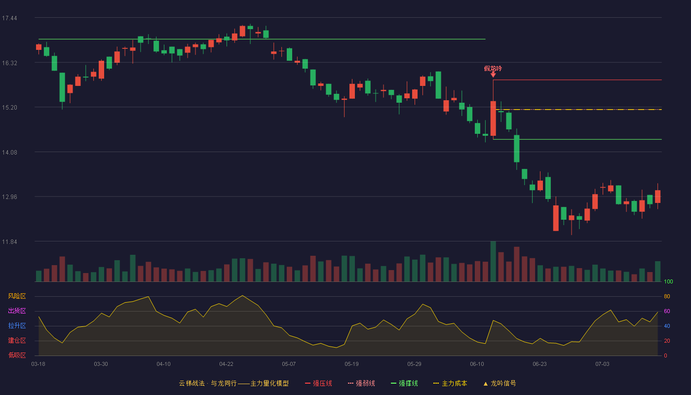Click the green dash icon beside 强撑线
The height and width of the screenshot is (395, 691).
pyautogui.click(x=394, y=384)
